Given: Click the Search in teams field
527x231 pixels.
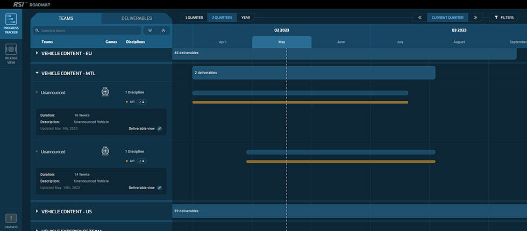Looking at the screenshot, I should 87,31.
